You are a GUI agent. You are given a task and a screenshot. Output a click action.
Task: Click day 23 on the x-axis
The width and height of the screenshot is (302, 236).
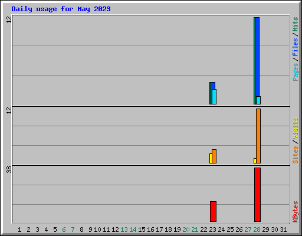coord(212,230)
